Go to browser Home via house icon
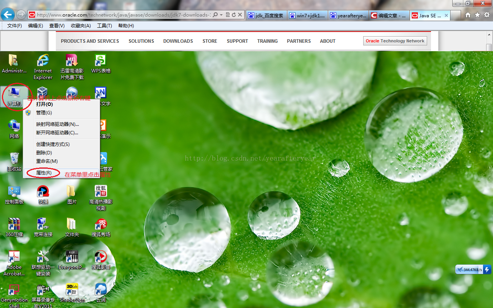493x308 pixels. click(468, 15)
